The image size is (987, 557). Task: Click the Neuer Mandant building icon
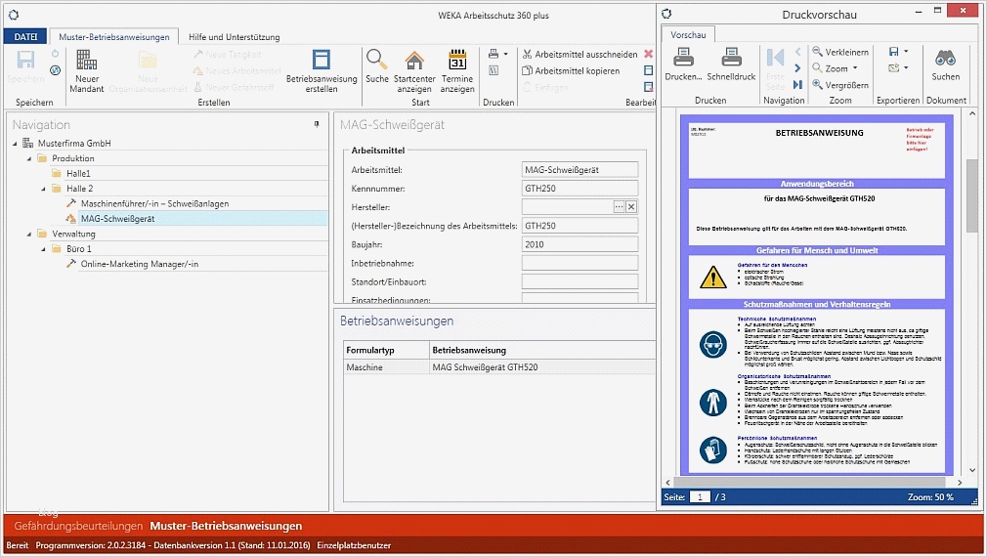86,61
